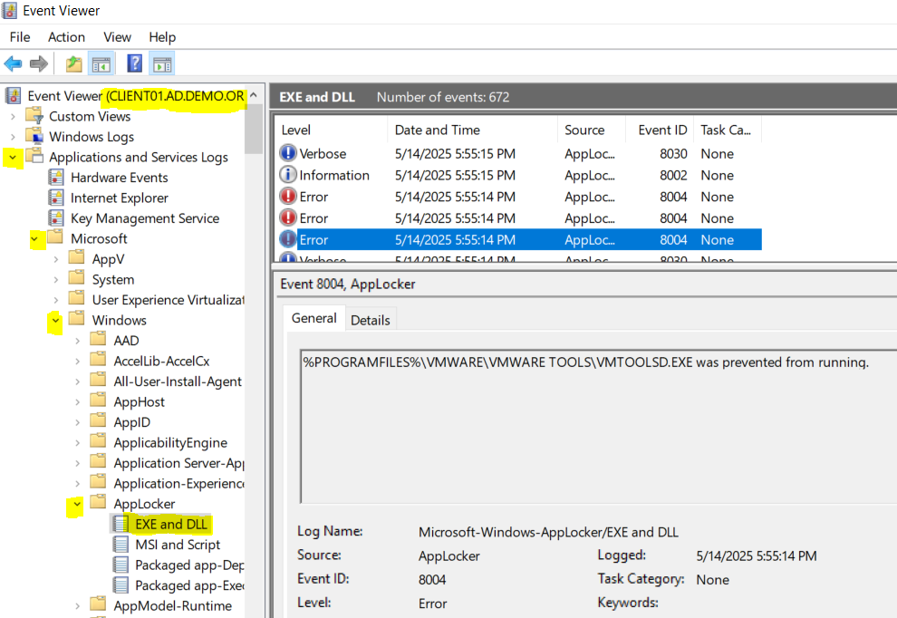Click the Windows Logs folder icon
Screen dimensions: 897x618
click(x=35, y=136)
